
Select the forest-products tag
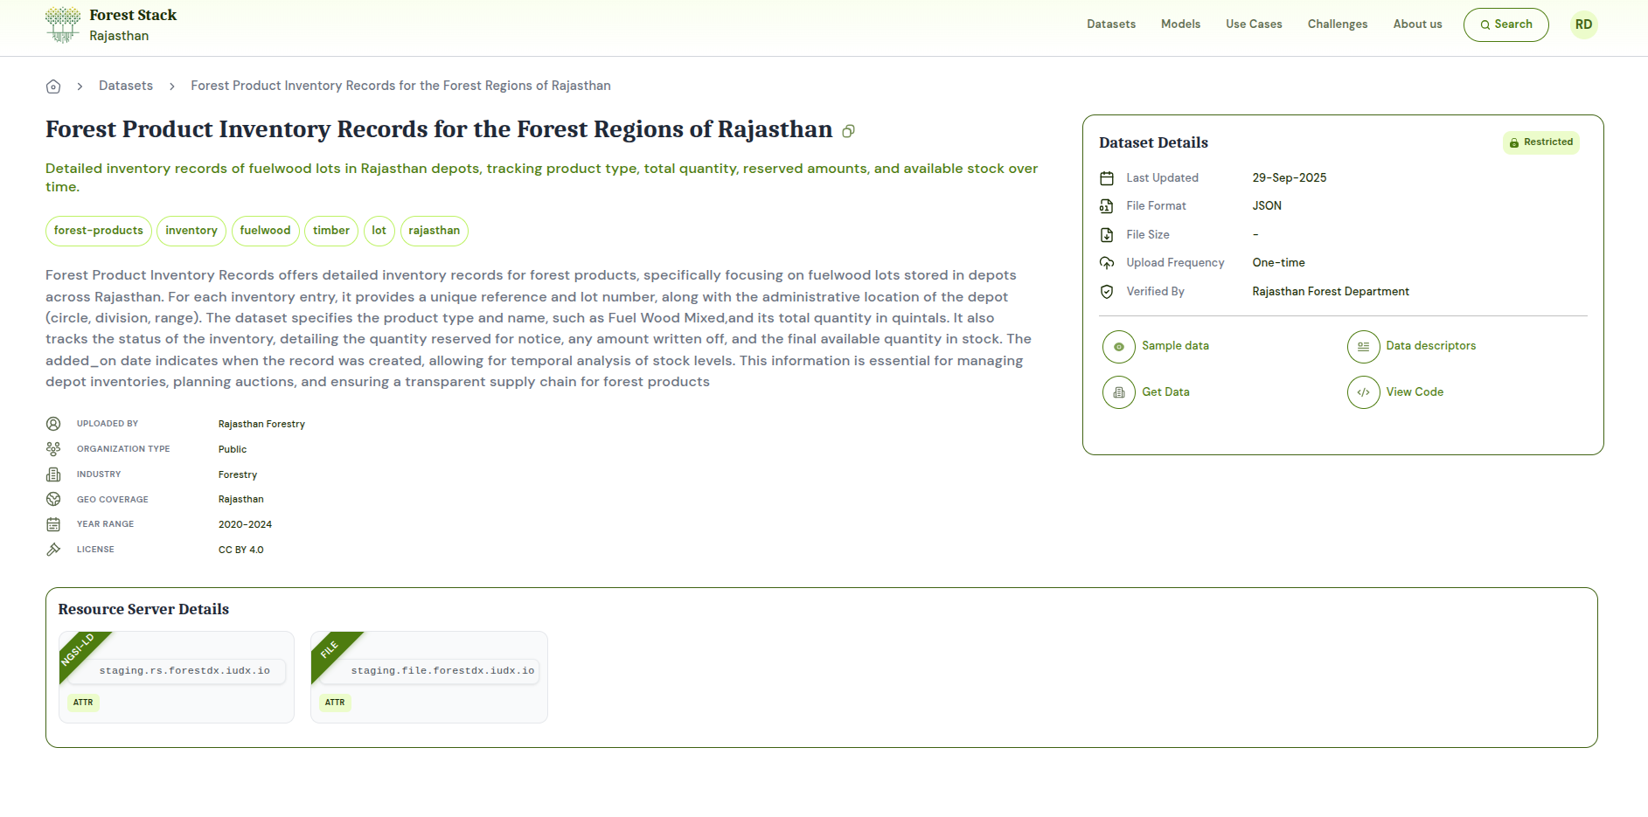click(99, 231)
